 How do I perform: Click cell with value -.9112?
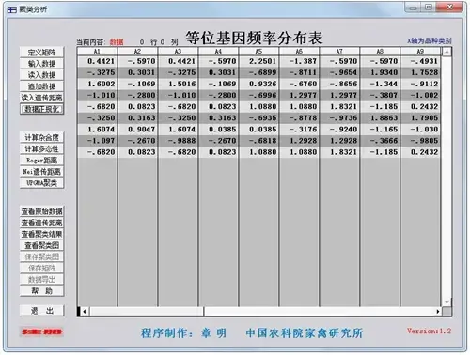tap(420, 84)
